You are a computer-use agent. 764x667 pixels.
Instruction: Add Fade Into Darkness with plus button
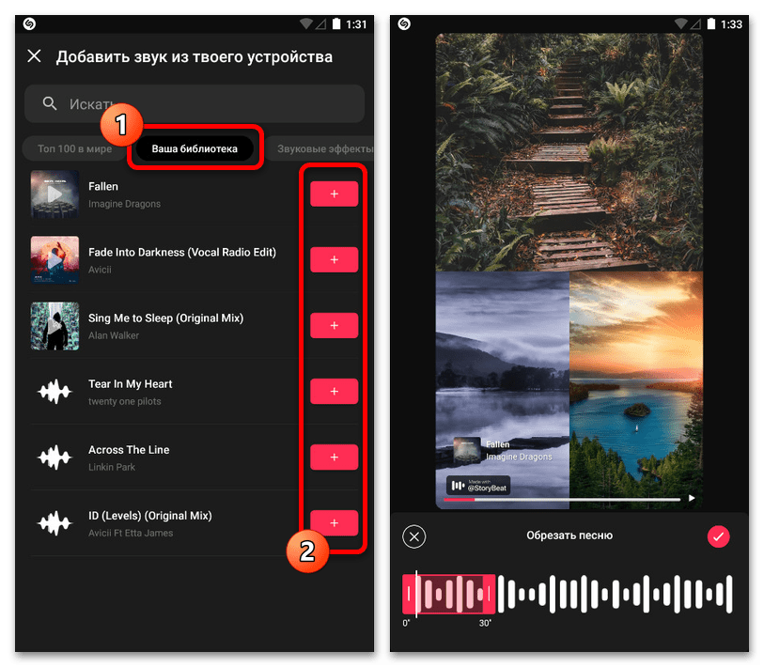click(x=335, y=259)
